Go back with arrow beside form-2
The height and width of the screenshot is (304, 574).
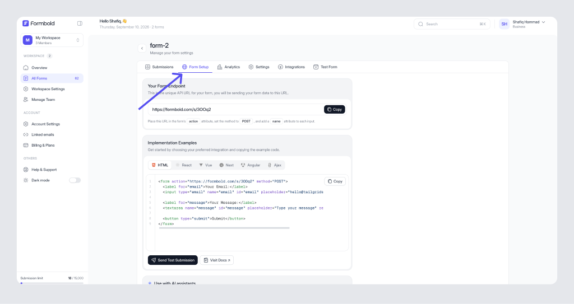(142, 48)
